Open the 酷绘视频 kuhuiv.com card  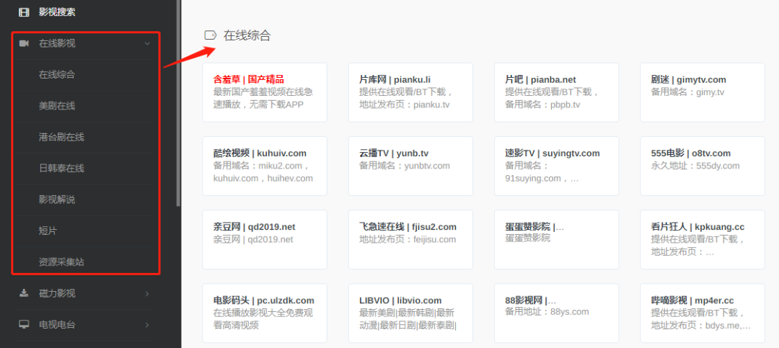click(265, 166)
